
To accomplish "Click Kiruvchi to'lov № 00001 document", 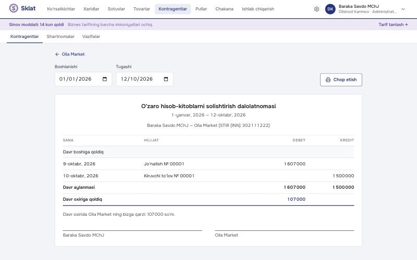I will coord(169,176).
